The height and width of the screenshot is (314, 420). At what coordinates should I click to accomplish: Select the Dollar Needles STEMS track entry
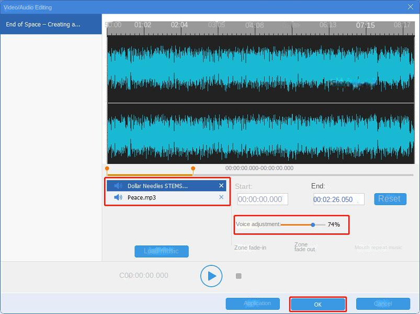[162, 185]
